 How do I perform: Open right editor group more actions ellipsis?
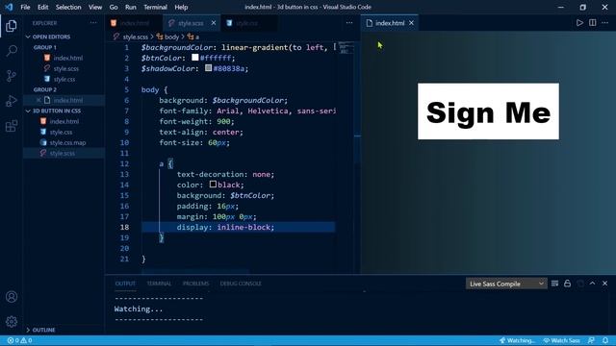(x=605, y=23)
